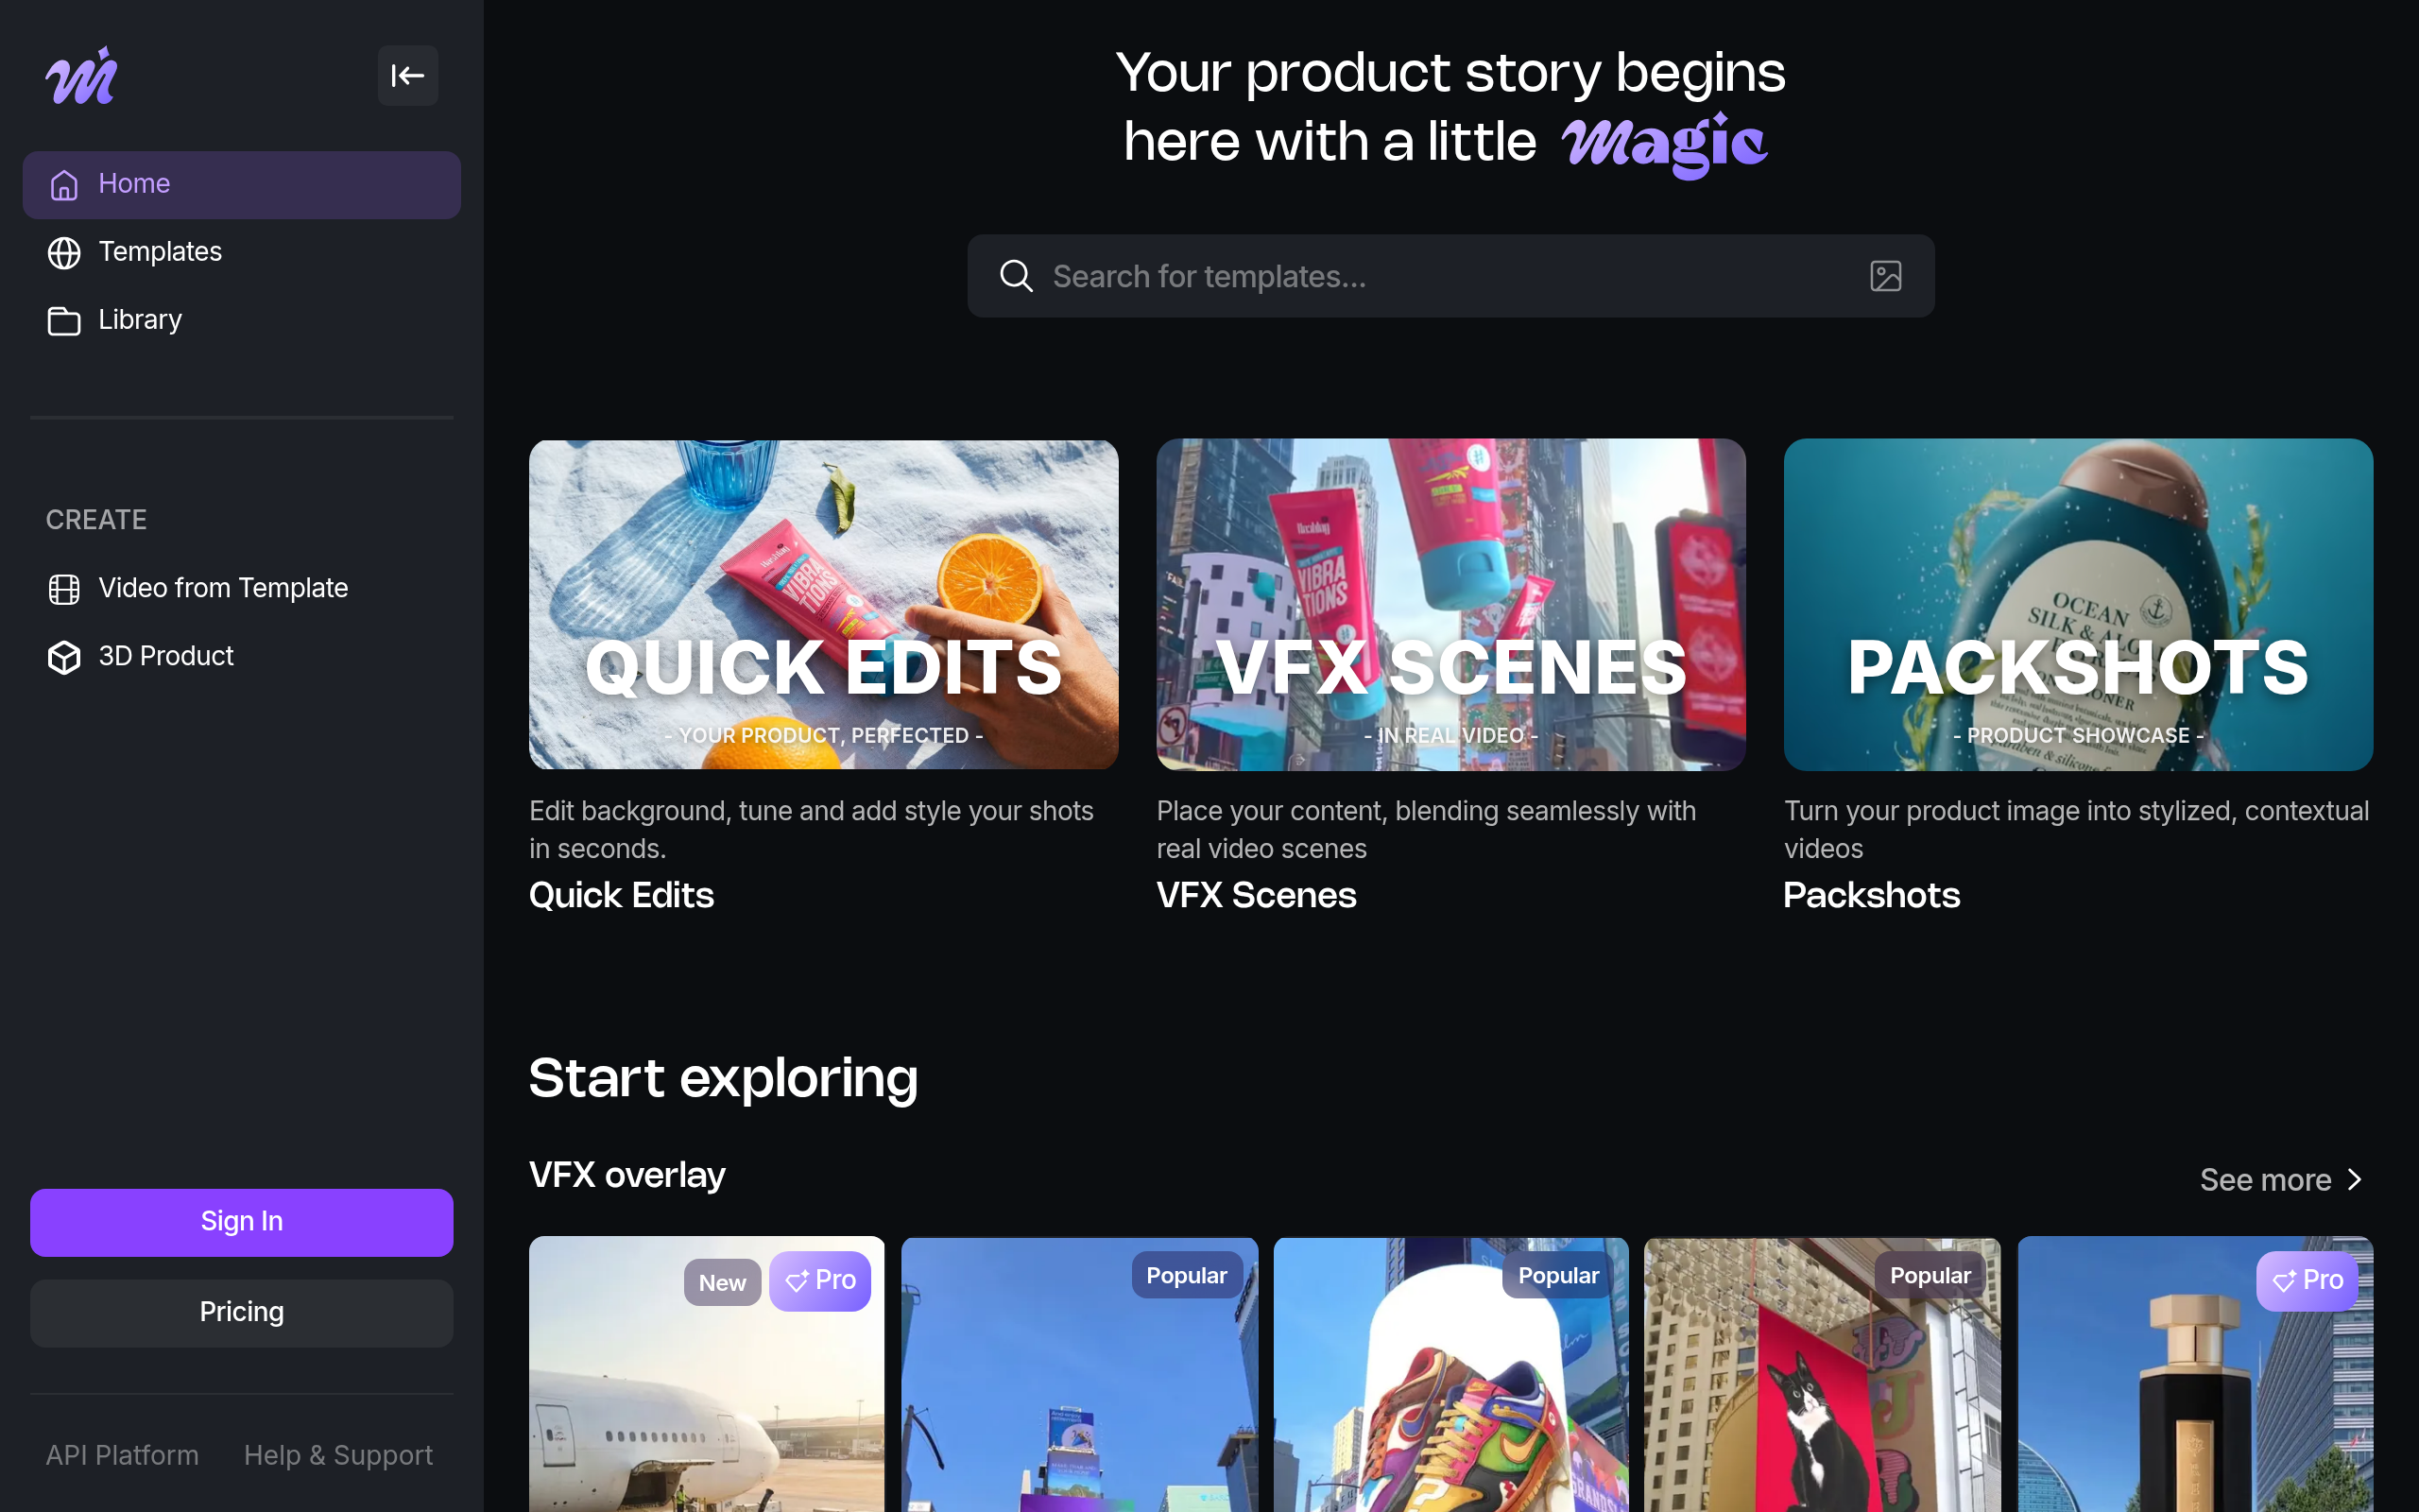Screen dimensions: 2419x1512
Task: Go to Templates in the sidebar
Action: tap(242, 253)
